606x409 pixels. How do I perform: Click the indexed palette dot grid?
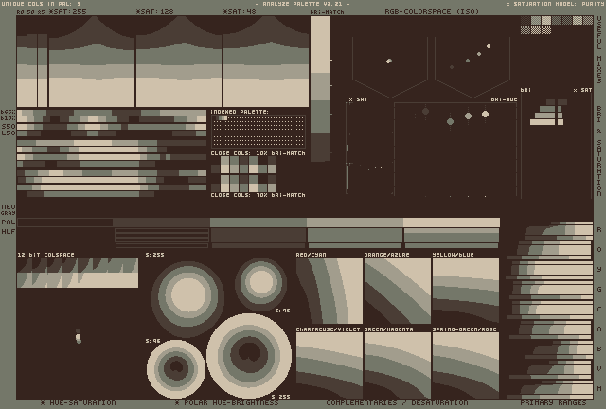(x=258, y=132)
